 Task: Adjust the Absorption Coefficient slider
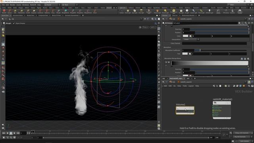(221, 50)
